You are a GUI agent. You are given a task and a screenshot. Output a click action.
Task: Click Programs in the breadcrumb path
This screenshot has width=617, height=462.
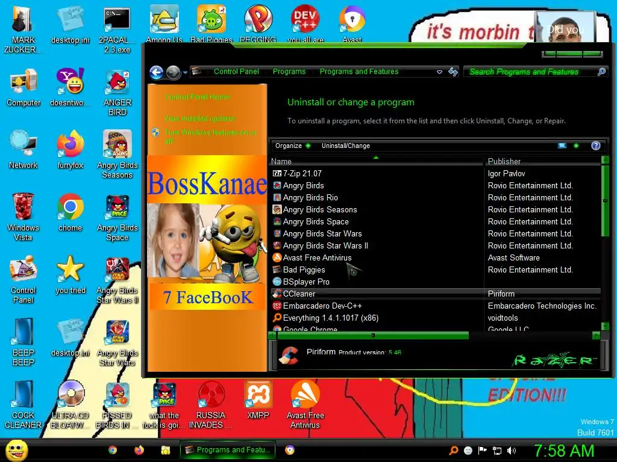coord(289,72)
